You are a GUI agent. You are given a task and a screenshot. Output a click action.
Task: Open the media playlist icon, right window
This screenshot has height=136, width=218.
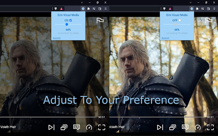203,9
